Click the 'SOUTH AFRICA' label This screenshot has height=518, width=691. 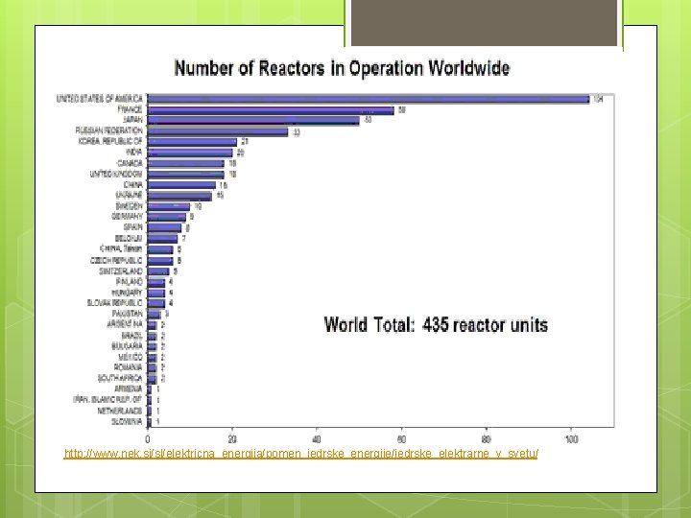(x=120, y=378)
